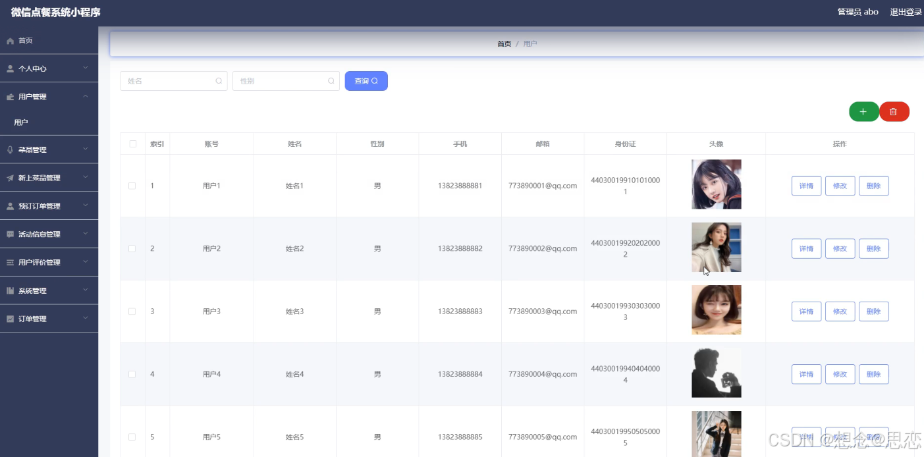Click the person icon beside 个人中心
This screenshot has width=924, height=457.
[10, 68]
